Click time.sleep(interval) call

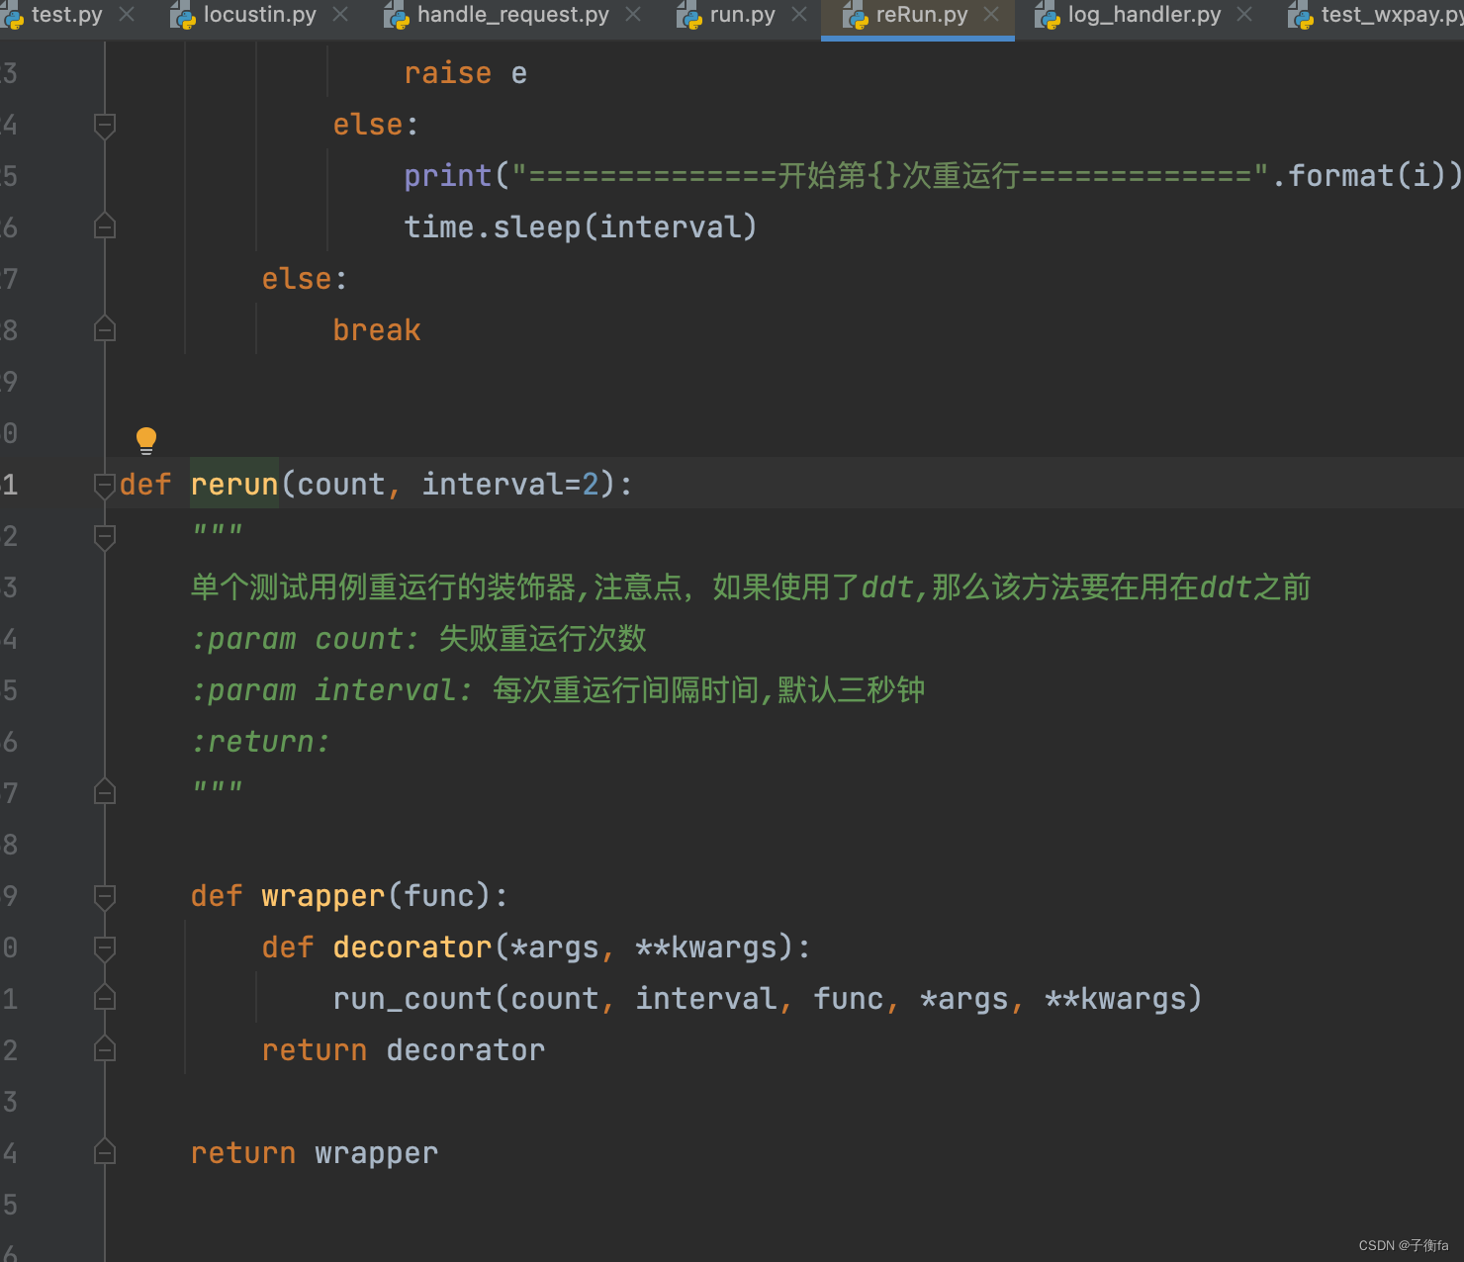coord(581,227)
